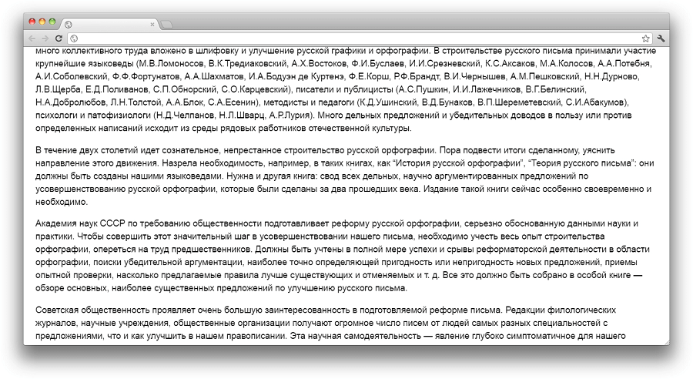Click the words "Академия наук СССР"
Viewport: 693px width, 379px height.
click(80, 223)
